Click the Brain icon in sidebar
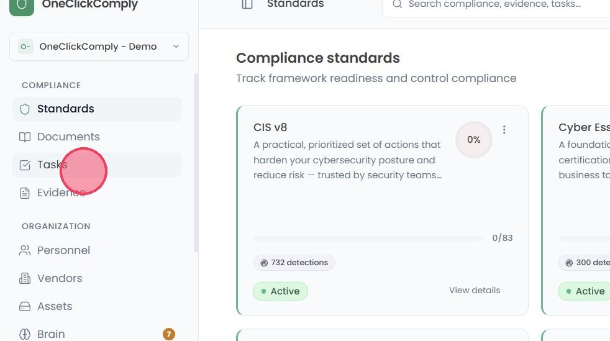 pyautogui.click(x=25, y=334)
